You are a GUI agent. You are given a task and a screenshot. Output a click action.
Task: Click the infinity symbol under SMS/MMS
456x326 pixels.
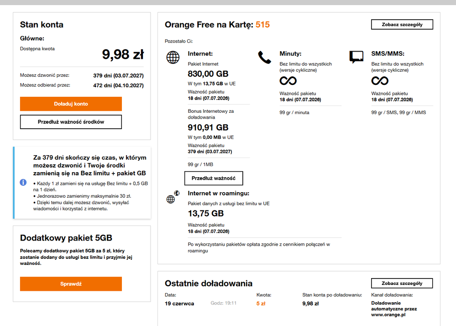tap(380, 80)
